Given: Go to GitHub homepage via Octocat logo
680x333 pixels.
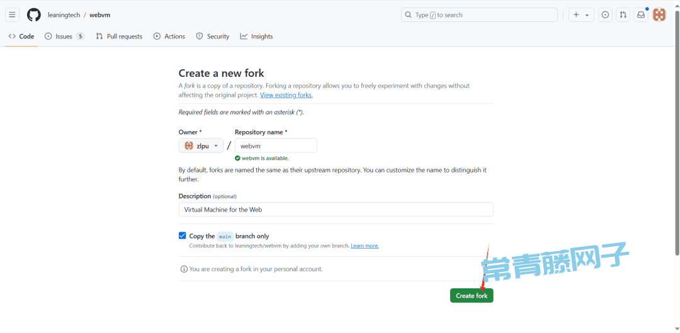Looking at the screenshot, I should [x=34, y=14].
